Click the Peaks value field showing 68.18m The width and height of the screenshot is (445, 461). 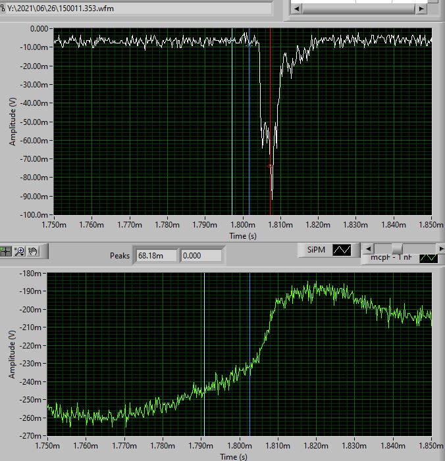(155, 255)
